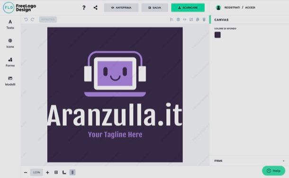Open the Forme shapes panel
This screenshot has width=289, height=178.
[x=10, y=62]
